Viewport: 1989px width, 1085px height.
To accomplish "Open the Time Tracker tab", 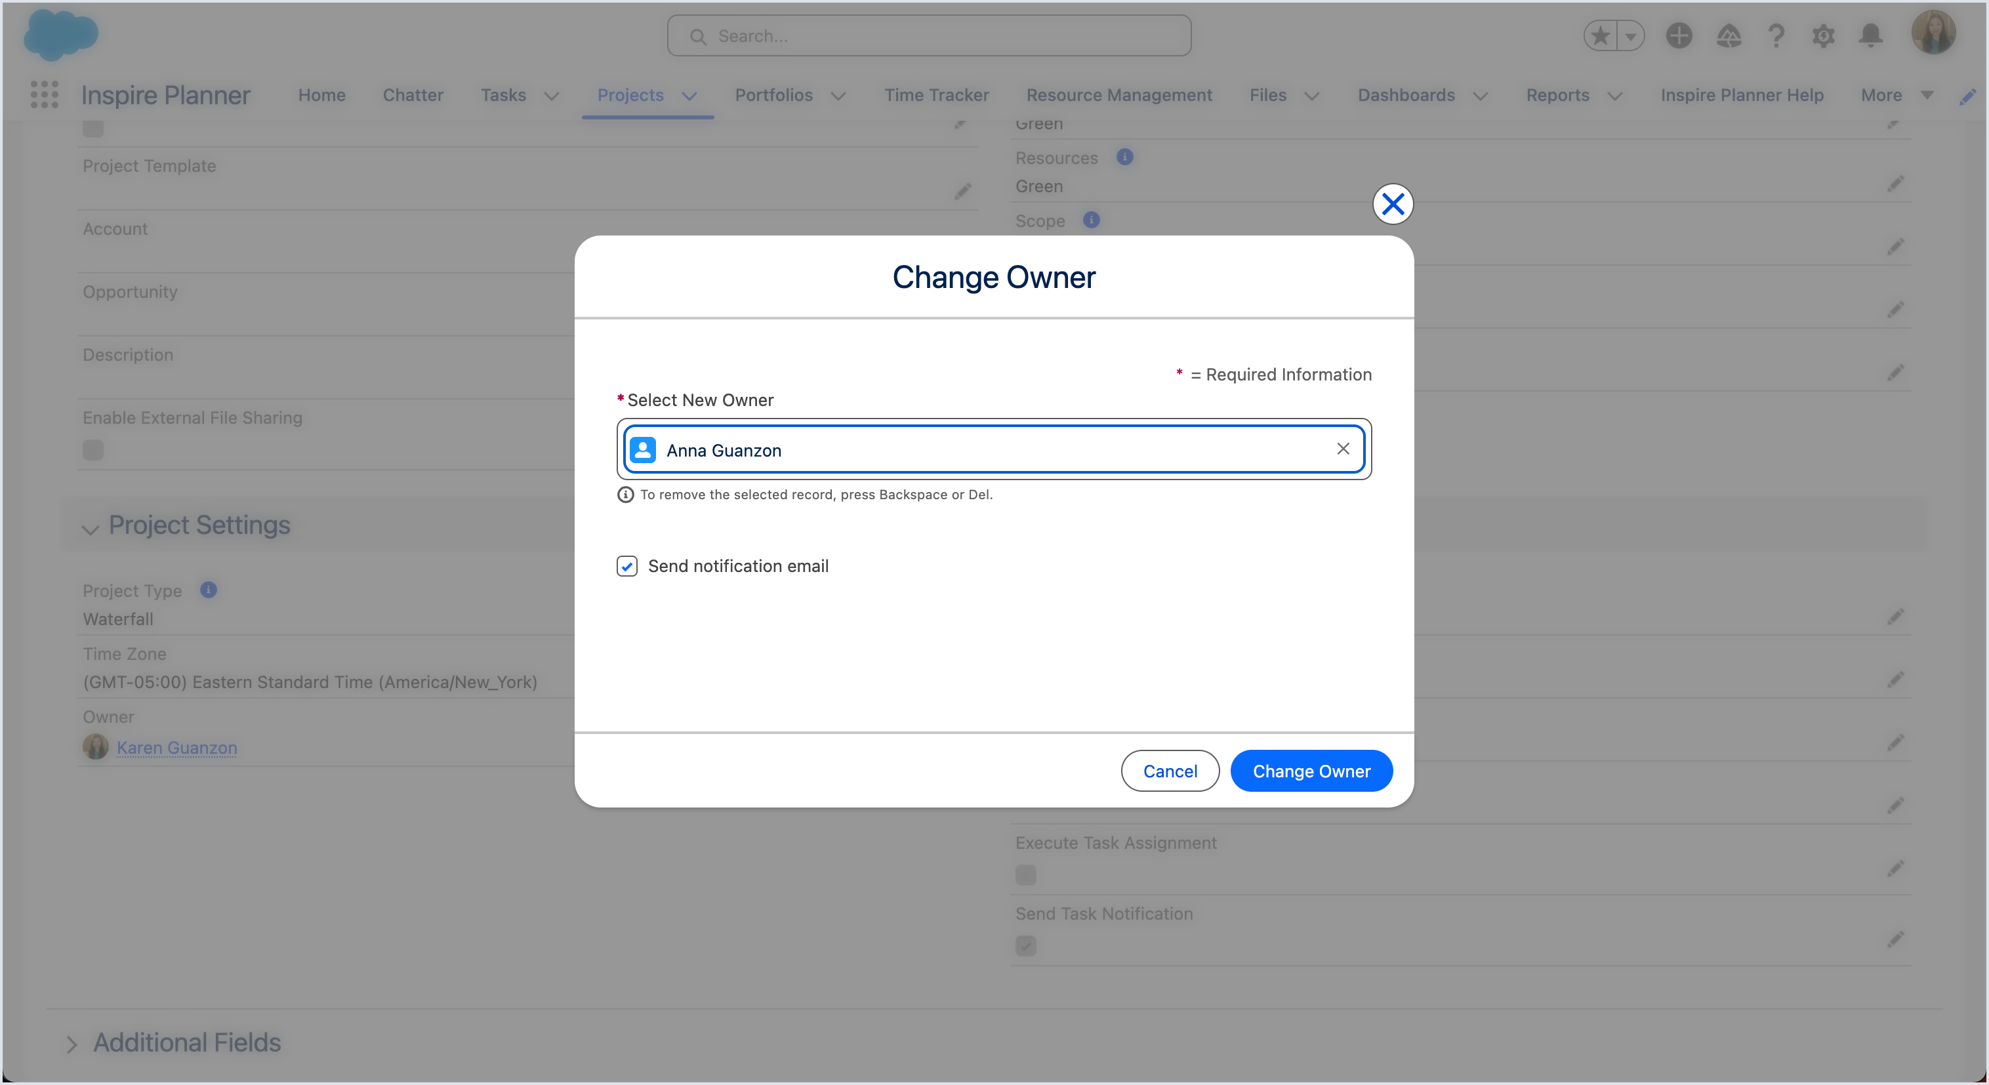I will coord(937,95).
